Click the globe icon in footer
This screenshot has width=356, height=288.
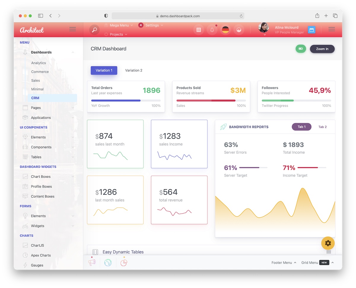pos(108,262)
